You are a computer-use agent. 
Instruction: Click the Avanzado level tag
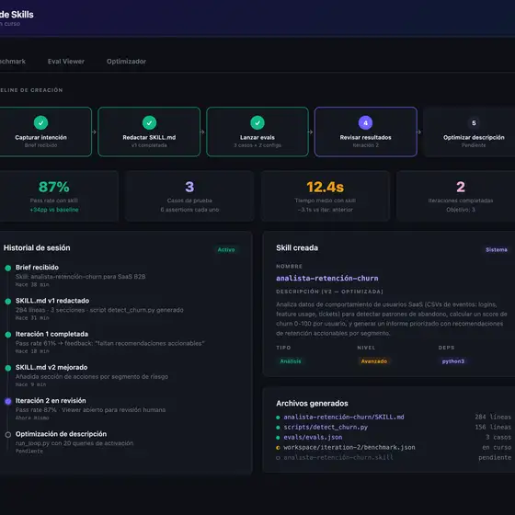tap(373, 360)
